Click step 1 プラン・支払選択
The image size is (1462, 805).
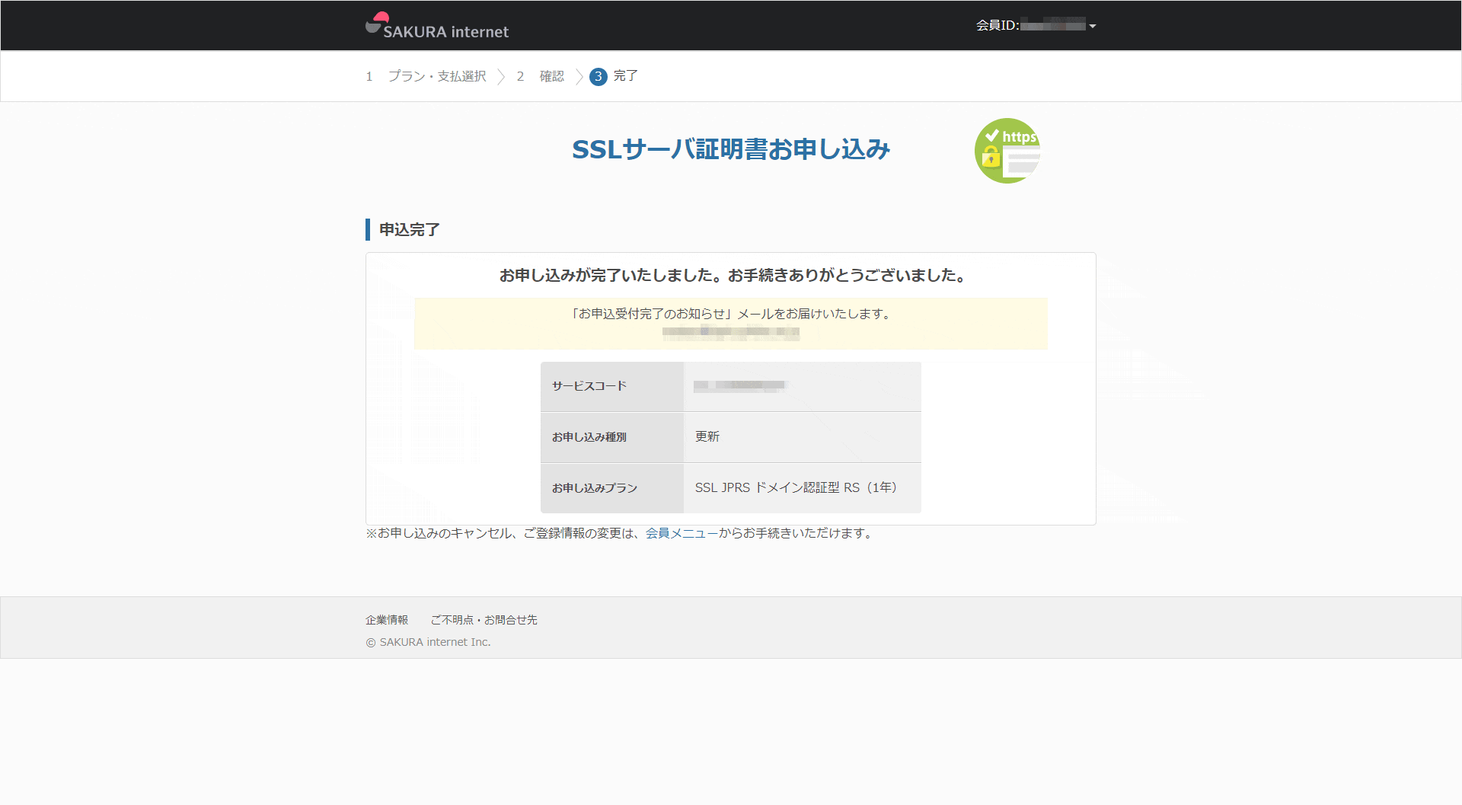click(x=426, y=76)
